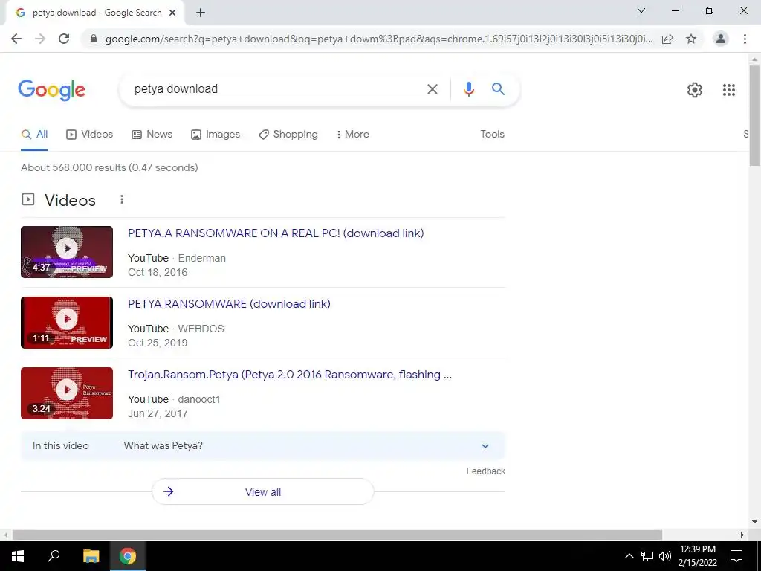Clear the search box with the X icon

click(x=432, y=89)
